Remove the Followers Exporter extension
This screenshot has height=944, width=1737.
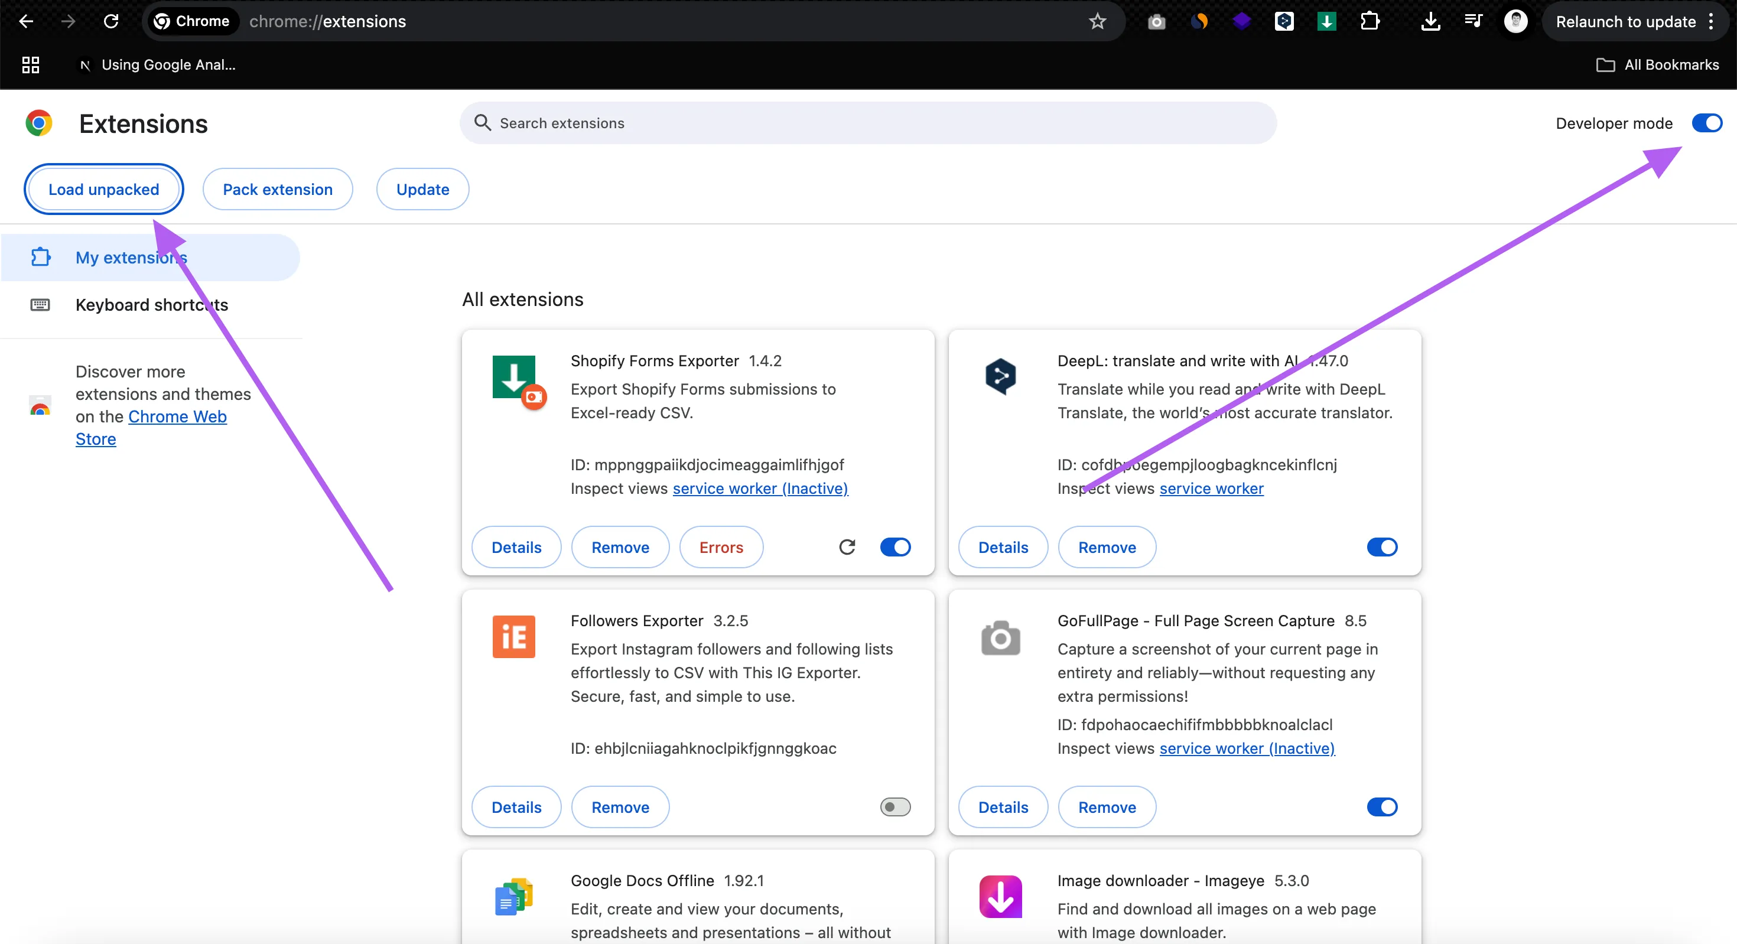point(620,808)
